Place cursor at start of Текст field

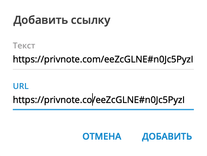[13, 60]
